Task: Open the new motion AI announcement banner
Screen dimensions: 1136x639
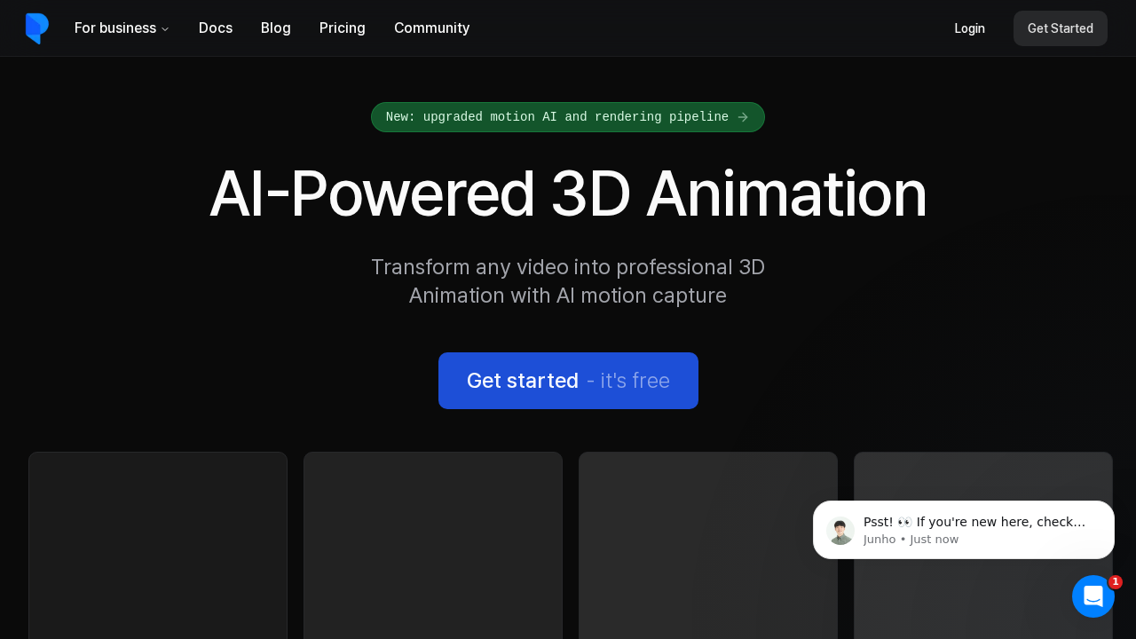Action: click(568, 117)
